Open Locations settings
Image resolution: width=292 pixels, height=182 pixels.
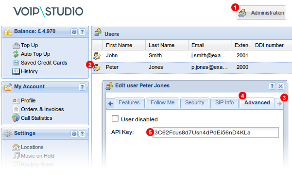pos(32,147)
